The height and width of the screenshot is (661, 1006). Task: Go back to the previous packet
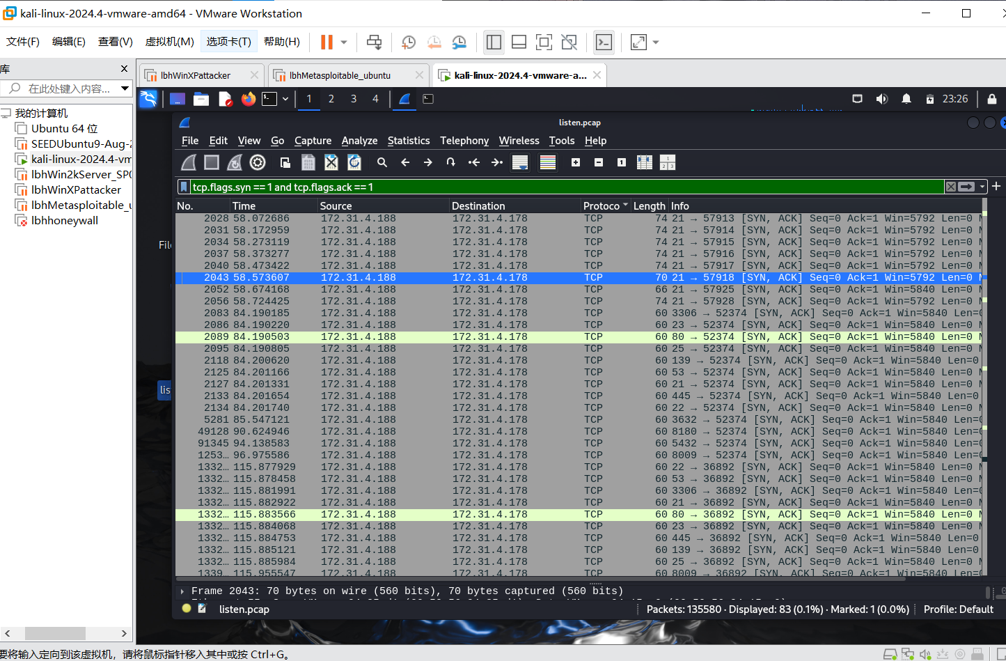(x=405, y=162)
